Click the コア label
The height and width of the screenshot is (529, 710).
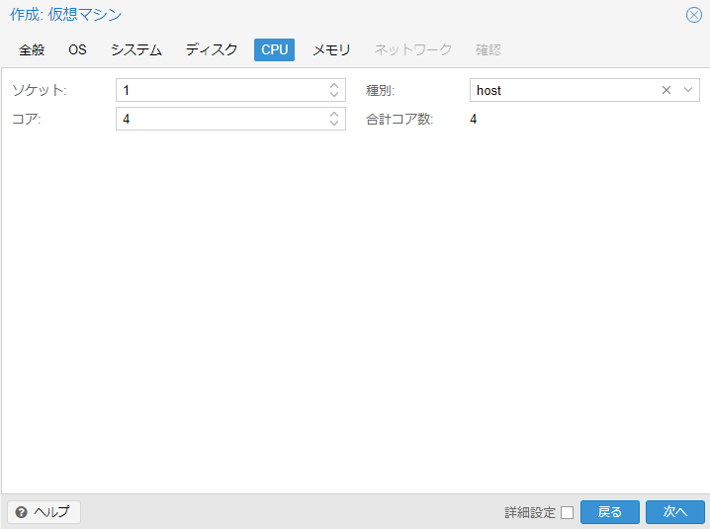[x=27, y=119]
